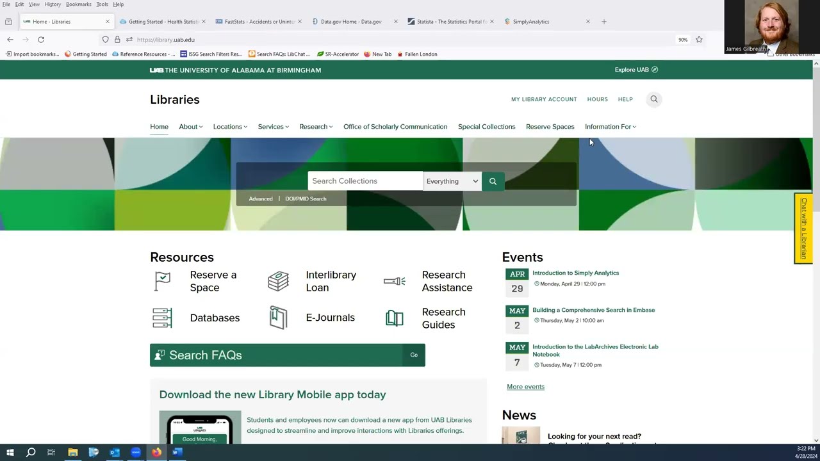Focus the Search Collections input field
This screenshot has height=461, width=820.
pos(365,181)
